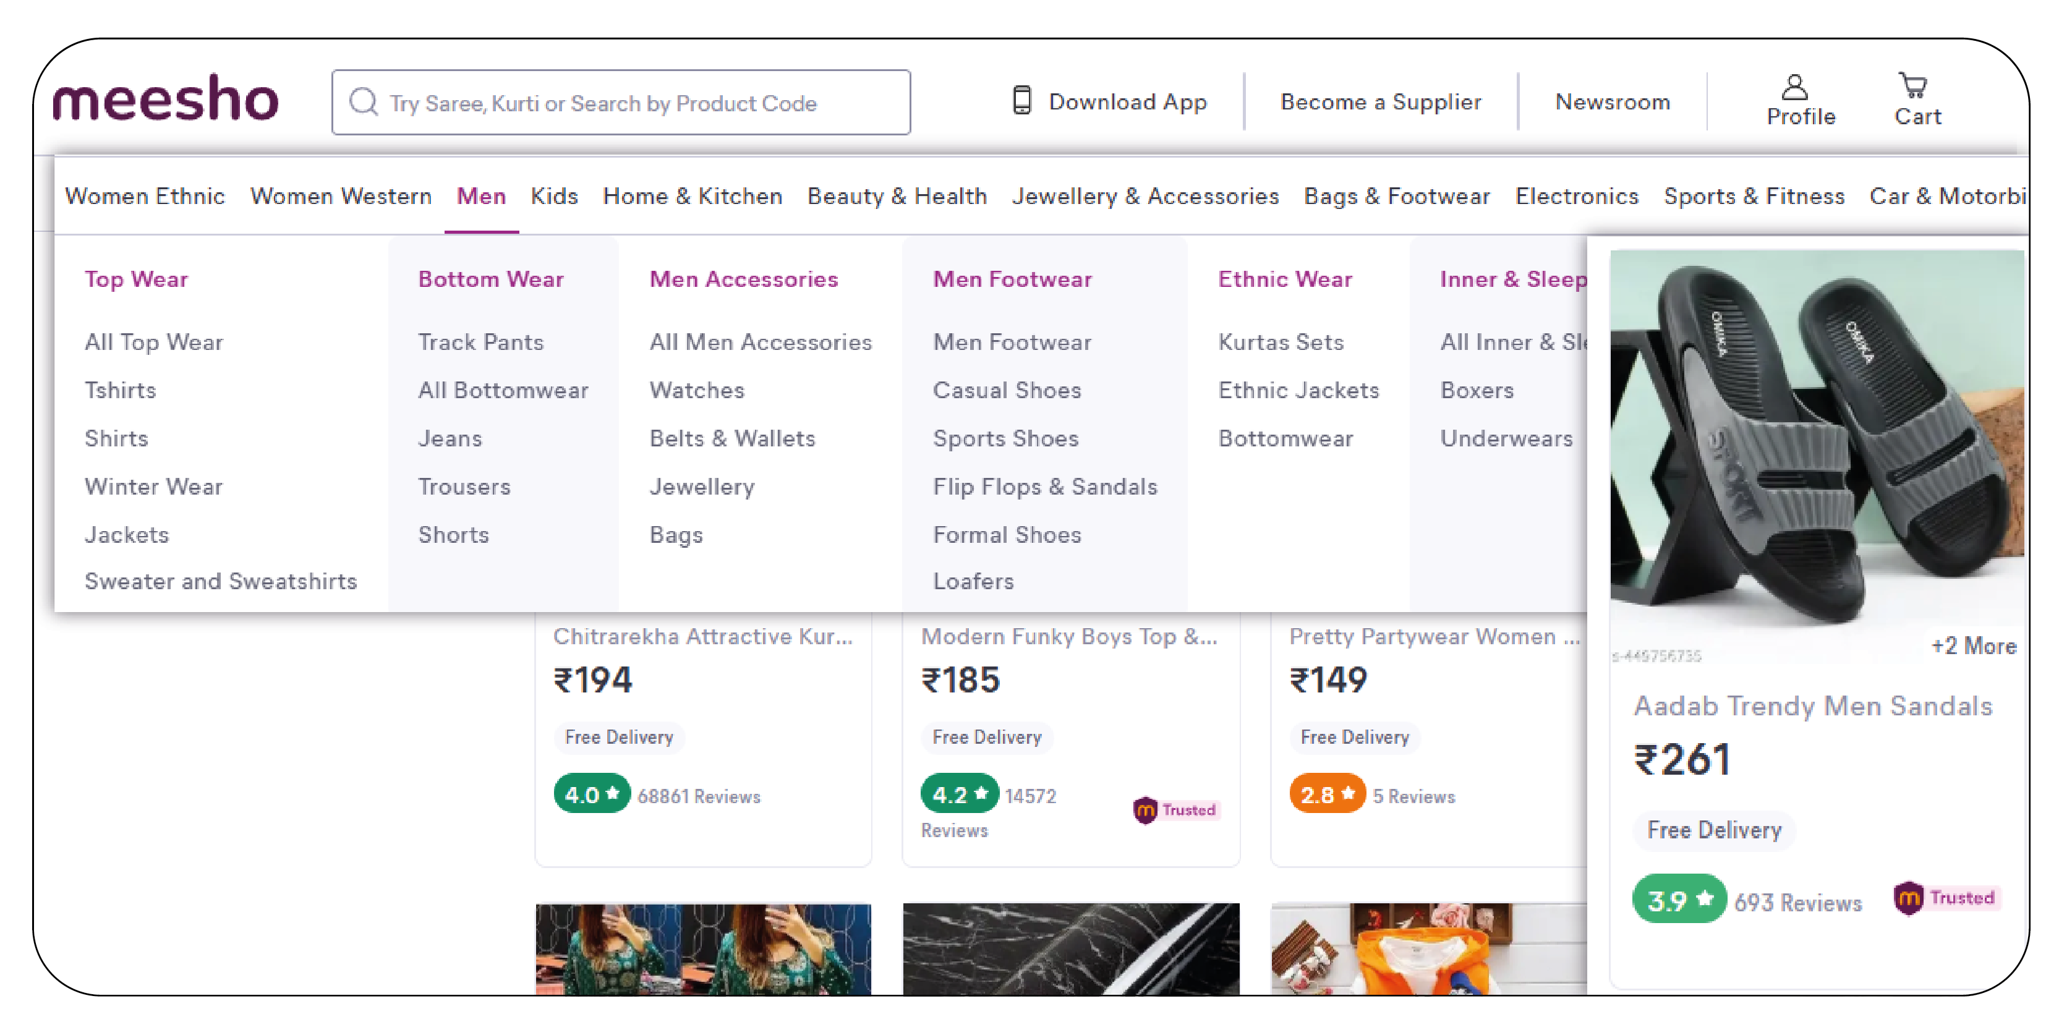Toggle the Kids navigation tab
The width and height of the screenshot is (2059, 1022).
(x=553, y=196)
